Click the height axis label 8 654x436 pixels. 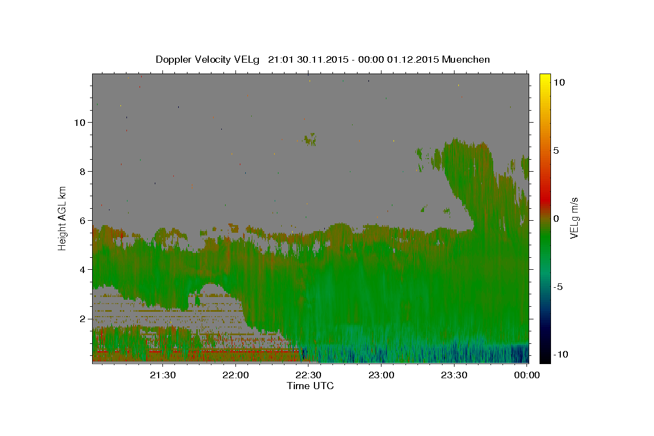83,171
